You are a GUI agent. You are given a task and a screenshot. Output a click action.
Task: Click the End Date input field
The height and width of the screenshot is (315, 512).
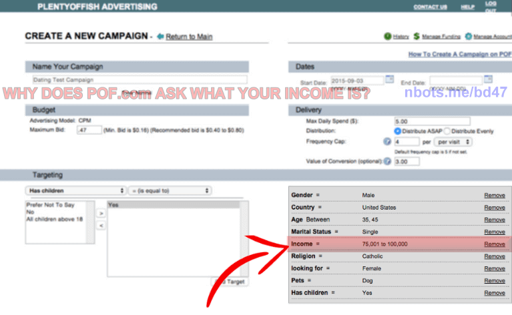tap(455, 81)
